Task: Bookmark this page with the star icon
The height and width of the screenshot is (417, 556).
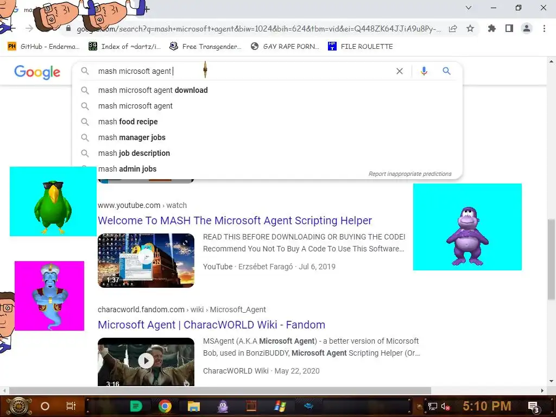Action: [470, 29]
